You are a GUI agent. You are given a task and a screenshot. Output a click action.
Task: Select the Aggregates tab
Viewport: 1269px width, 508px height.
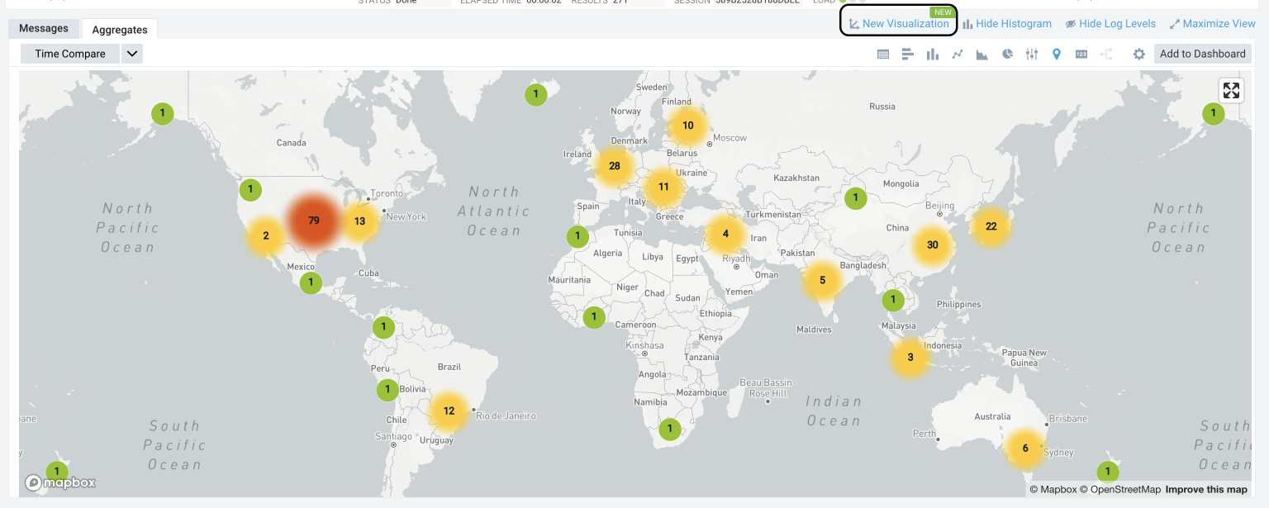tap(120, 30)
